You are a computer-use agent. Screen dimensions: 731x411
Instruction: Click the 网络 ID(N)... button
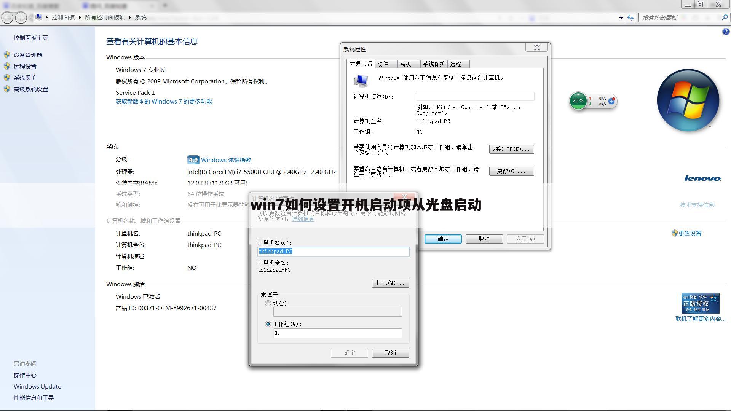511,149
